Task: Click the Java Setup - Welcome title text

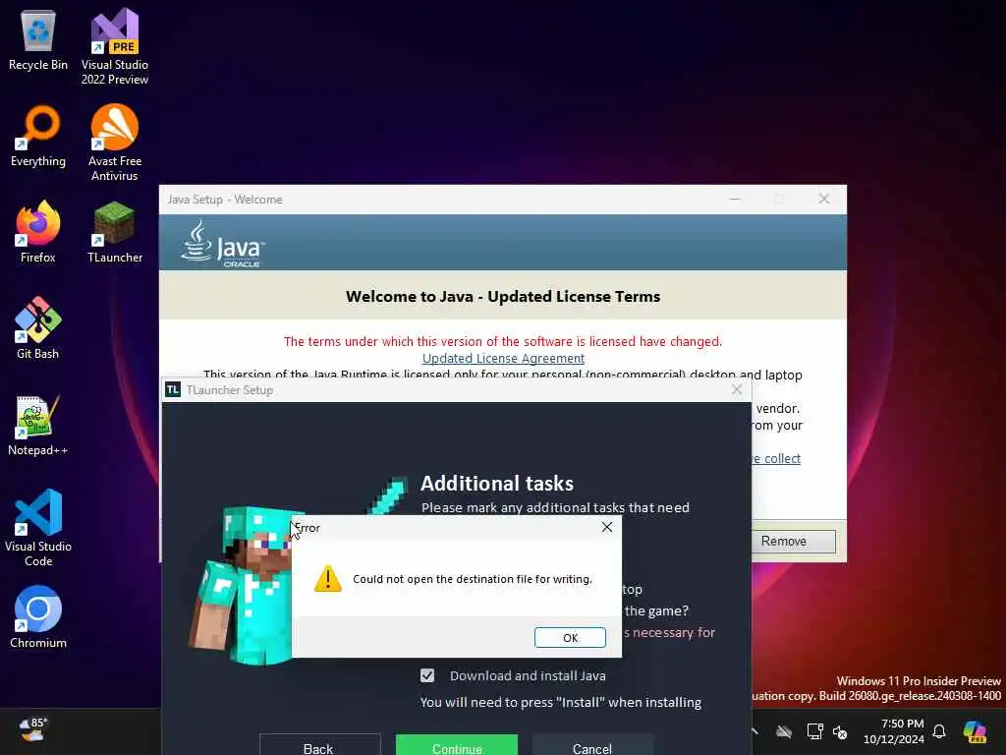Action: (x=225, y=200)
